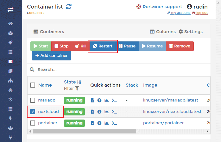Open the my account link
This screenshot has width=221, height=142.
[179, 13]
